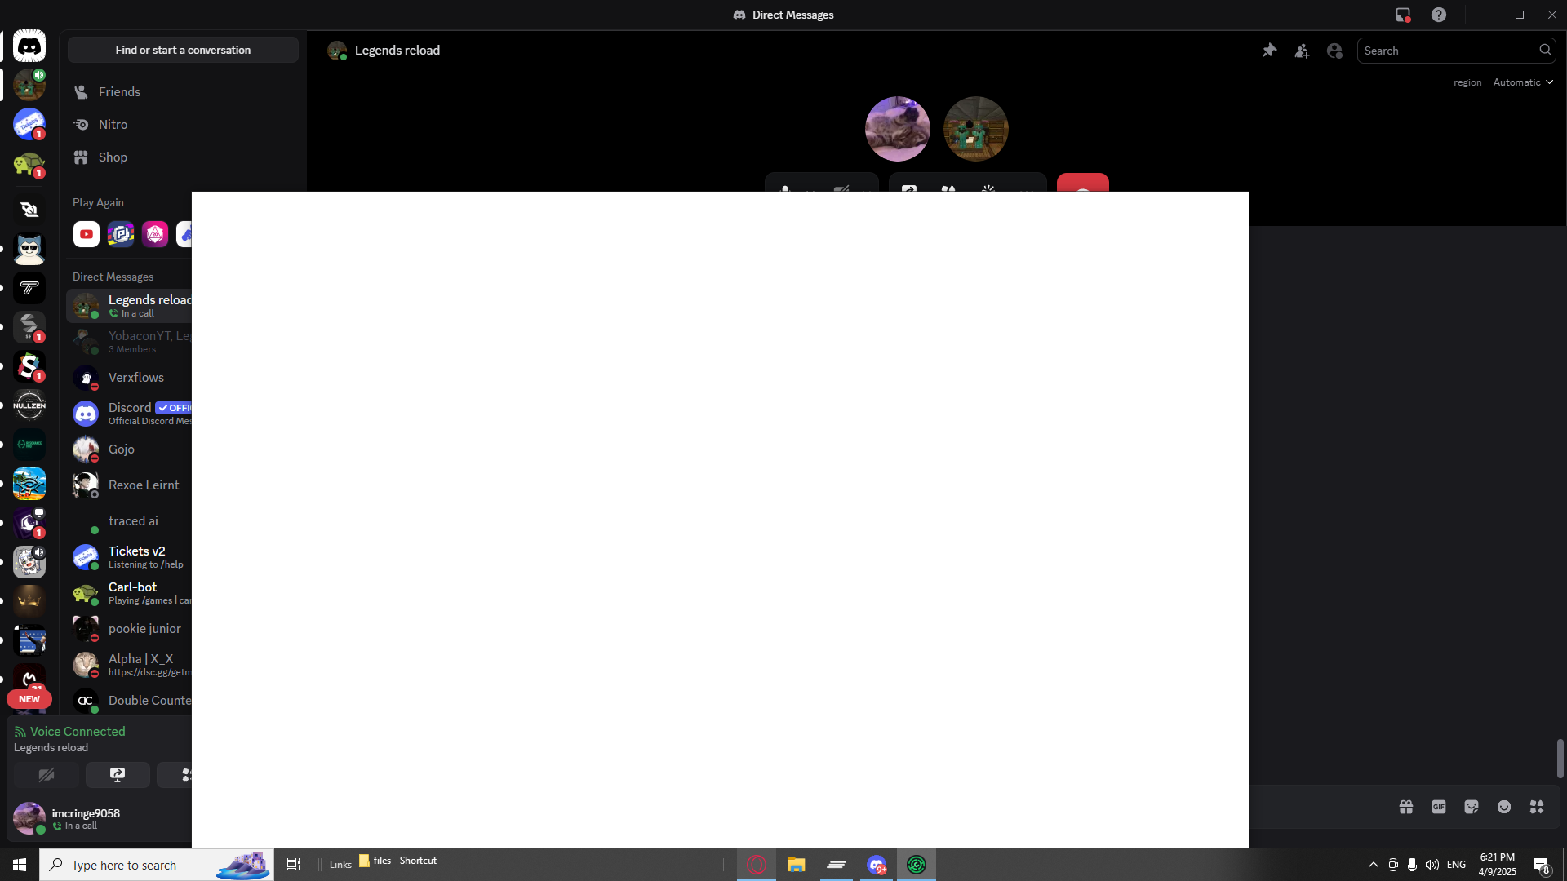Open File Explorer from taskbar

tap(797, 865)
